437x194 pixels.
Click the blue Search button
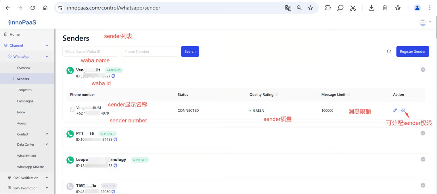[190, 52]
